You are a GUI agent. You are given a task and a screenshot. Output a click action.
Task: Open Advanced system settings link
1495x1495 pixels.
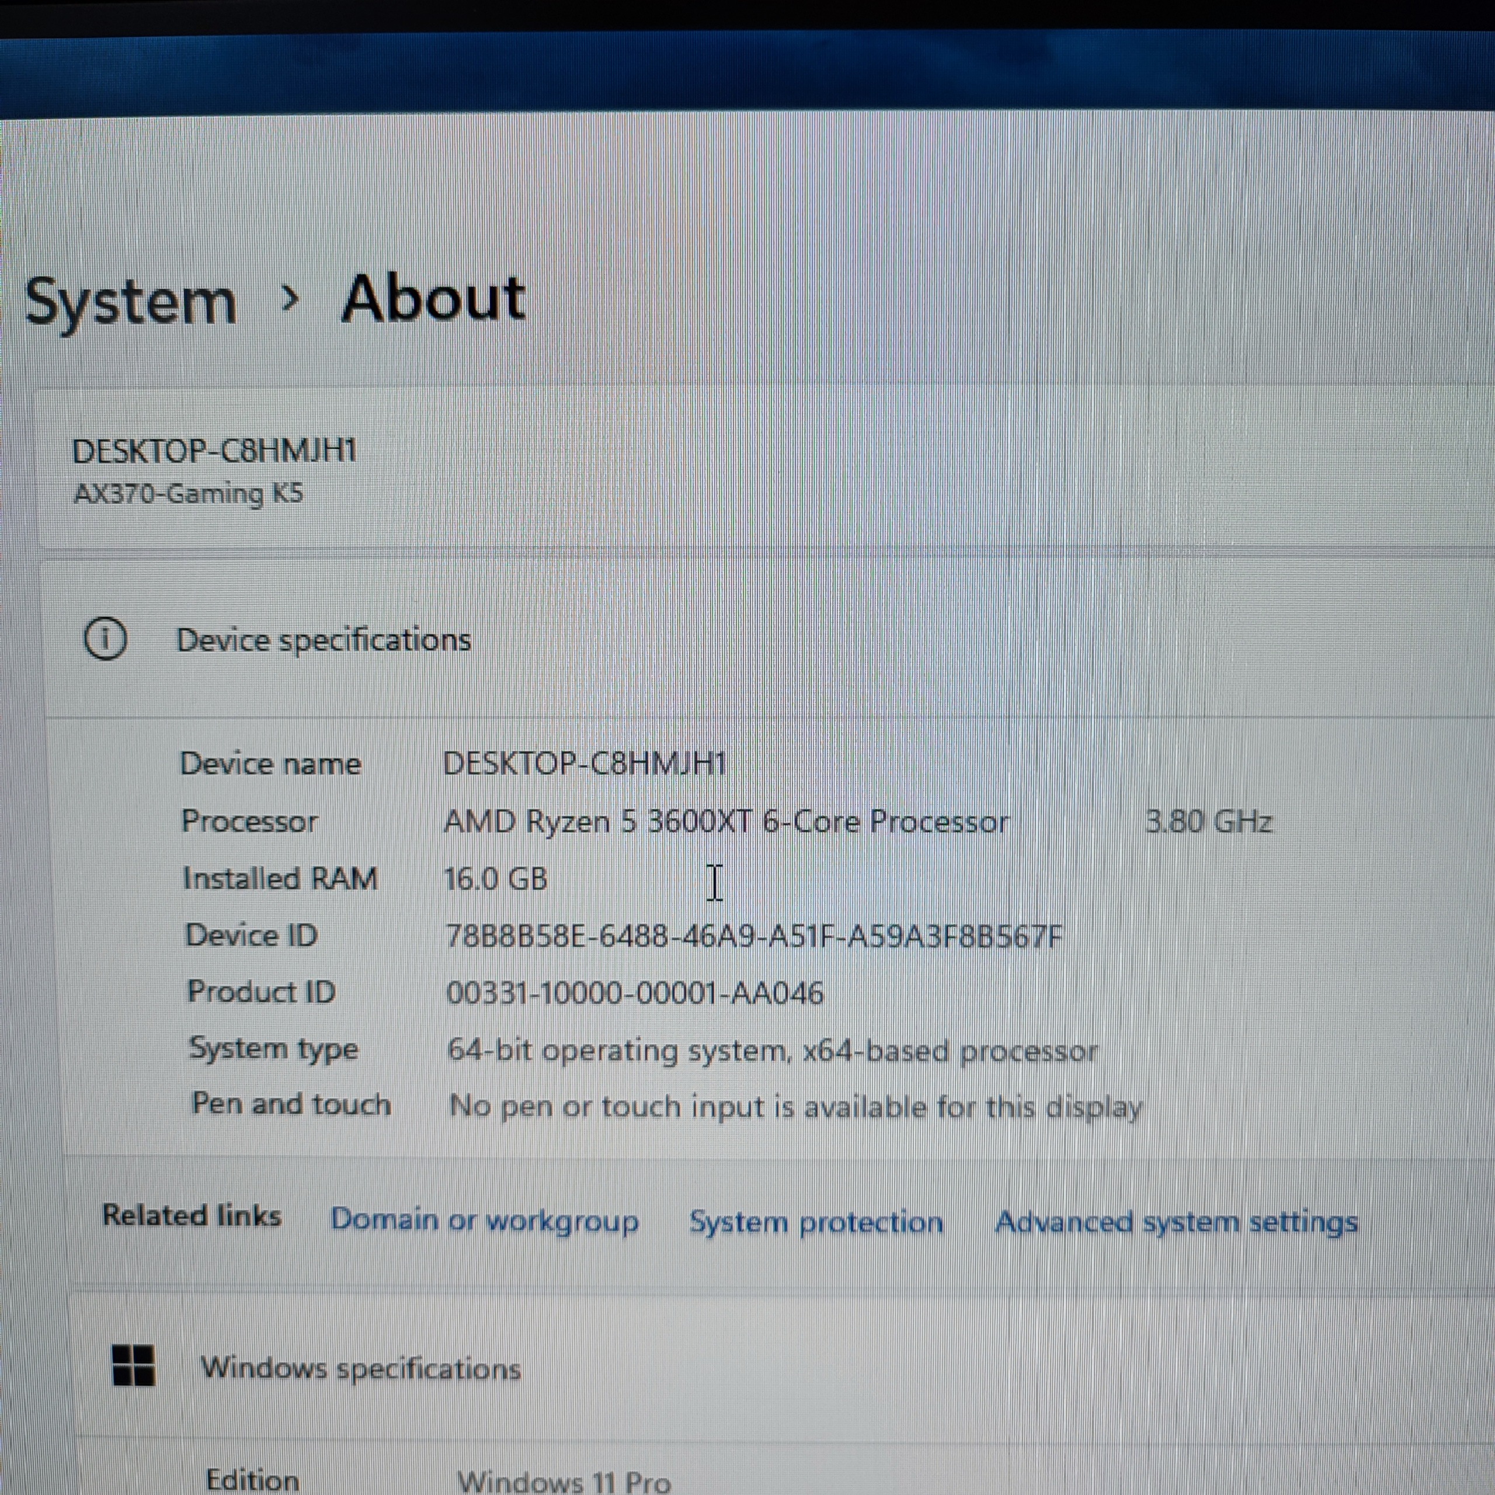pyautogui.click(x=1176, y=1223)
